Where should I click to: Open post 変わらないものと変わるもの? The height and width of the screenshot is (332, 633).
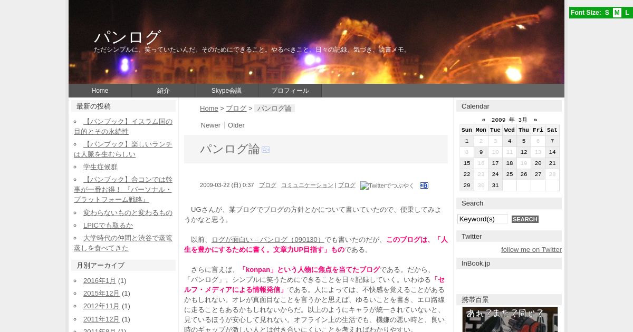click(128, 212)
